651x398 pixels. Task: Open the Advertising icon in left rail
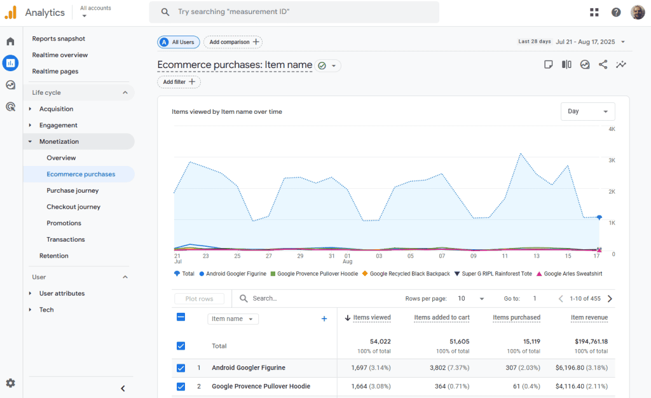(10, 107)
